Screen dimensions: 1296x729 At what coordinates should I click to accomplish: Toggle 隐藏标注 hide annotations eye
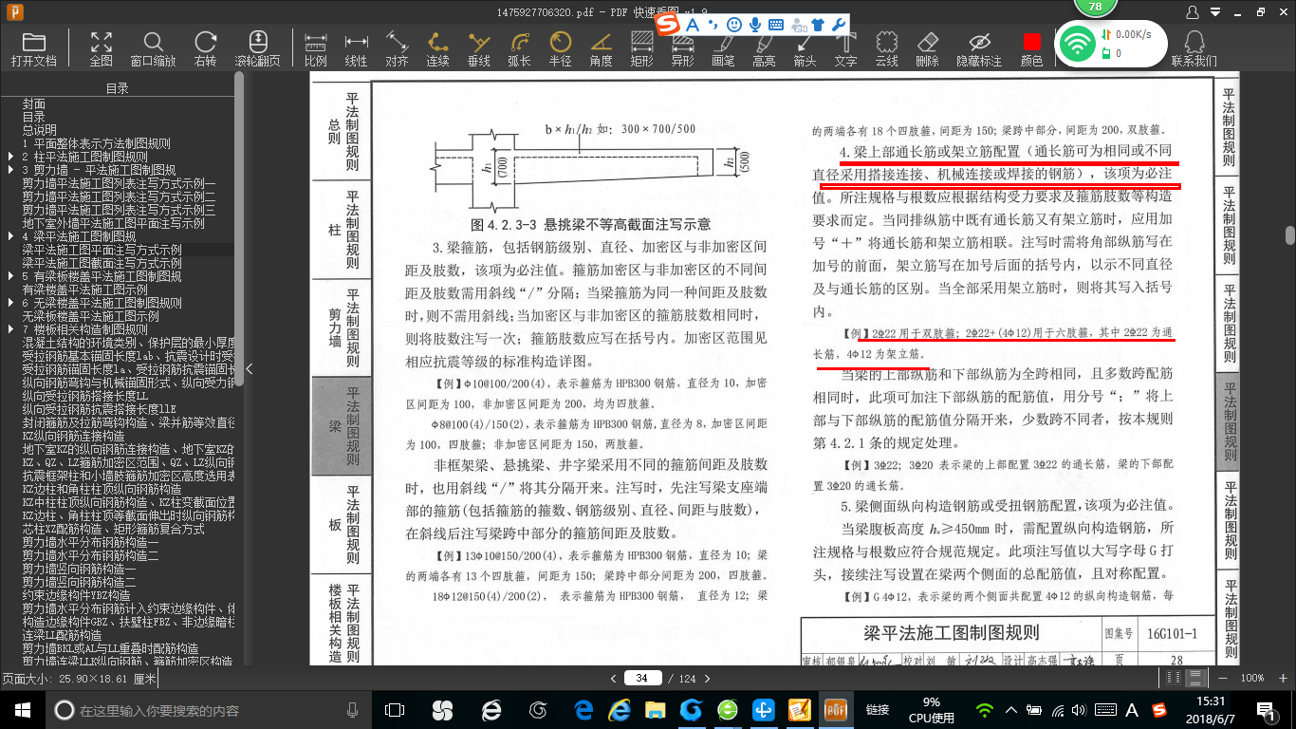click(979, 48)
